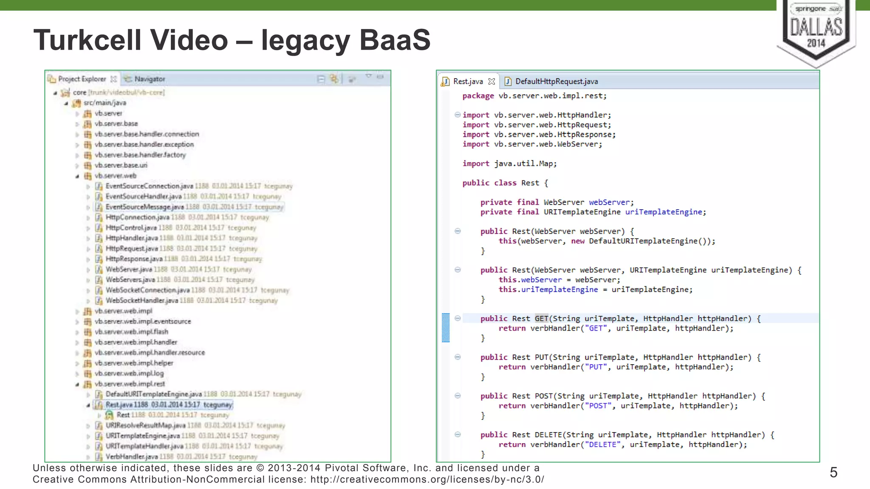The height and width of the screenshot is (489, 870).
Task: Click the WebServer.java file icon
Action: pos(99,269)
